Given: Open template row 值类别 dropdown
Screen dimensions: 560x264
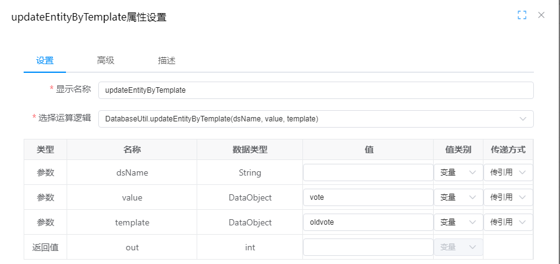Looking at the screenshot, I should (457, 222).
